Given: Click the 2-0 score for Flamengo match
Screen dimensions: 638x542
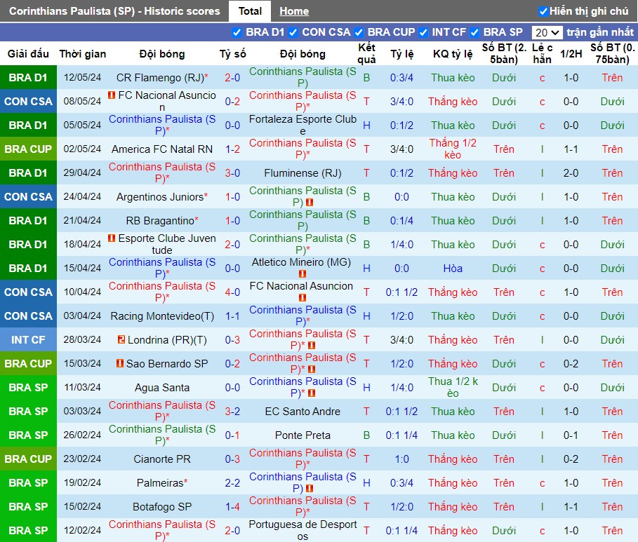Looking at the screenshot, I should click(232, 78).
